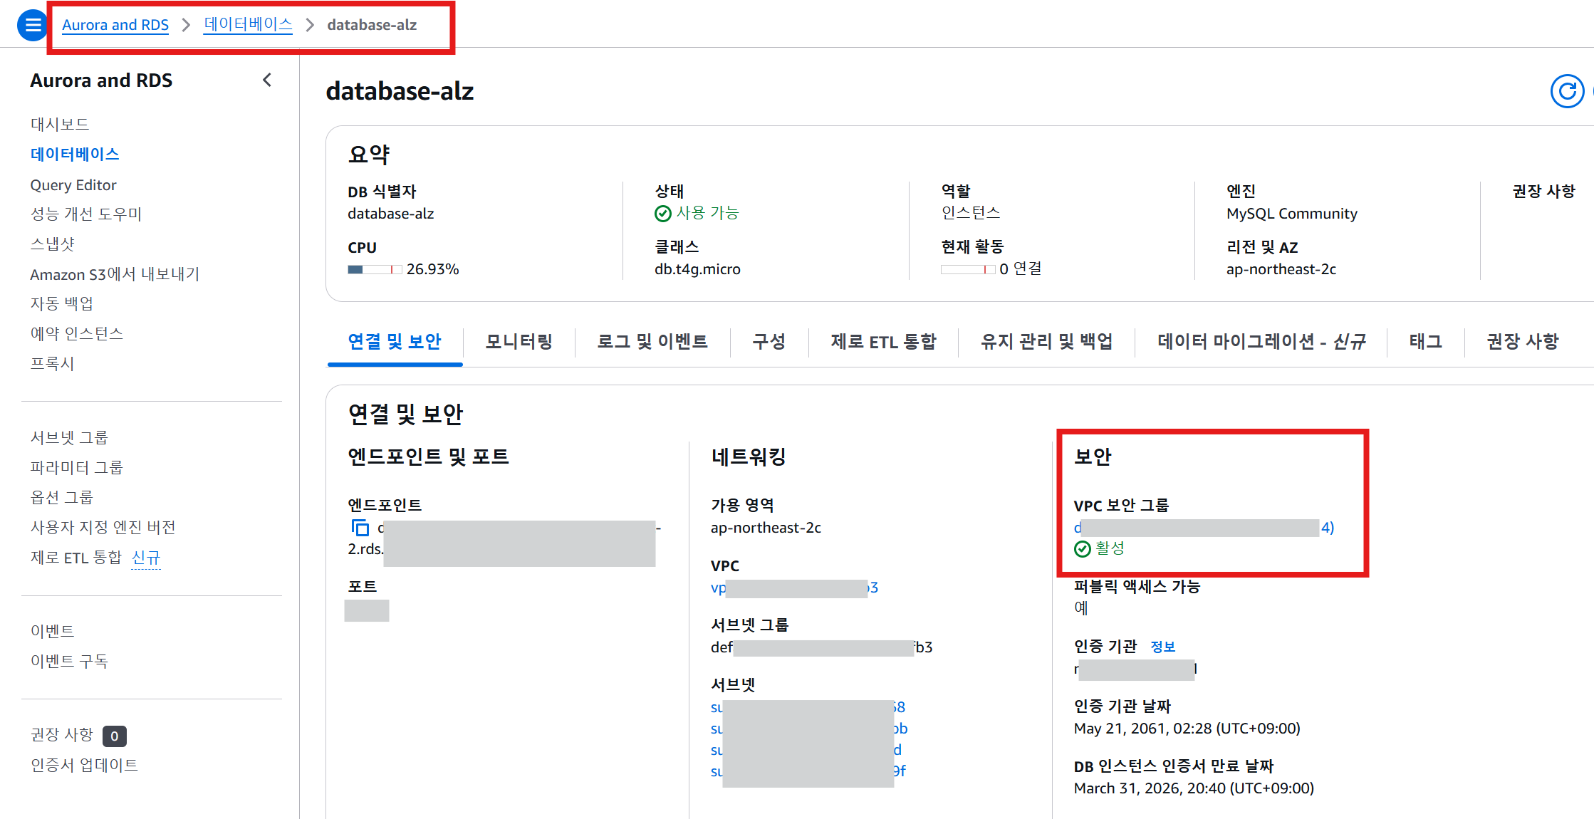Collapse the Aurora and RDS sidebar chevron
Image resolution: width=1594 pixels, height=819 pixels.
pos(267,80)
